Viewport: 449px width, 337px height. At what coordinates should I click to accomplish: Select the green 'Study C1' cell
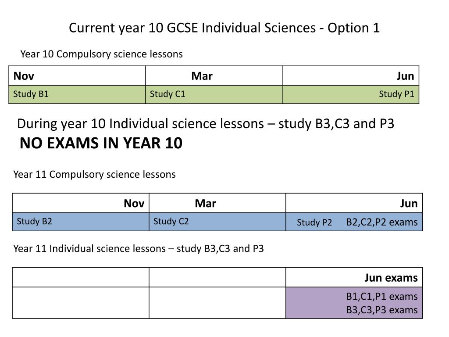(214, 94)
